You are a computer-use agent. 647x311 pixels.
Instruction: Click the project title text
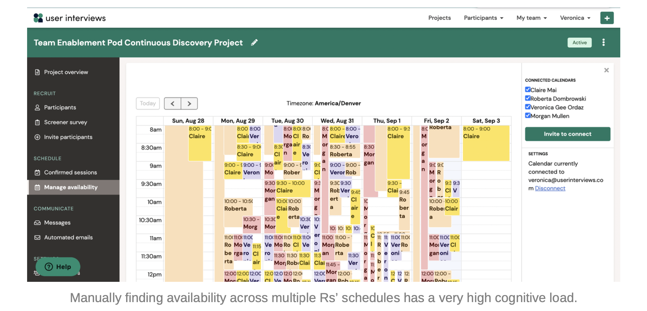click(138, 43)
